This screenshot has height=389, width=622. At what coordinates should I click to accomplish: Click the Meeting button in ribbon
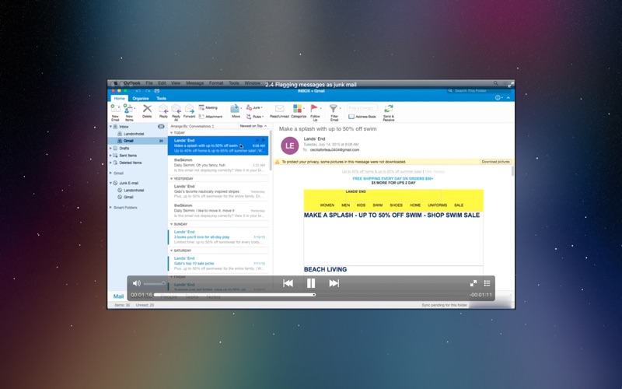(x=208, y=107)
